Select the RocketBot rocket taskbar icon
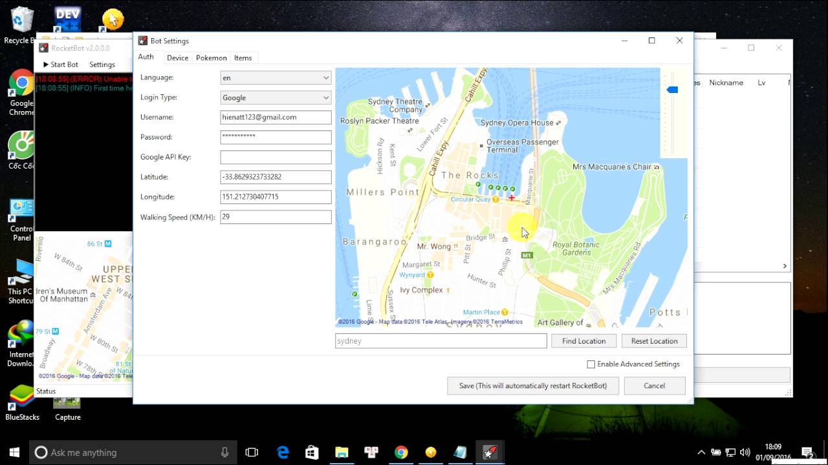This screenshot has width=828, height=465. 490,452
